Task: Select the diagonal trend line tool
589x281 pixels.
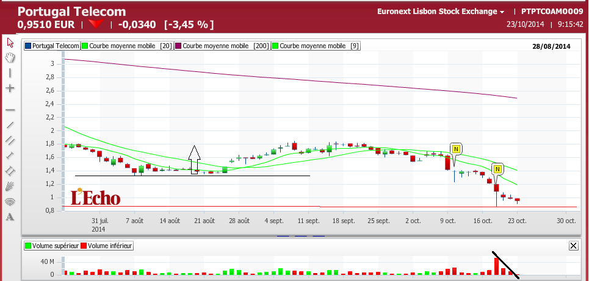Action: pos(10,125)
